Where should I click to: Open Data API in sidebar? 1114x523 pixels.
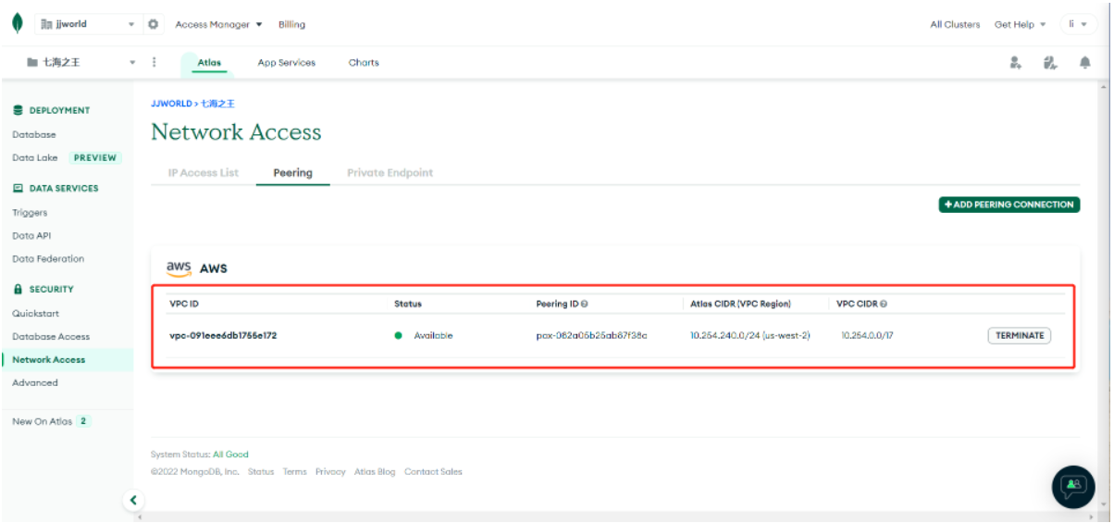pyautogui.click(x=31, y=235)
